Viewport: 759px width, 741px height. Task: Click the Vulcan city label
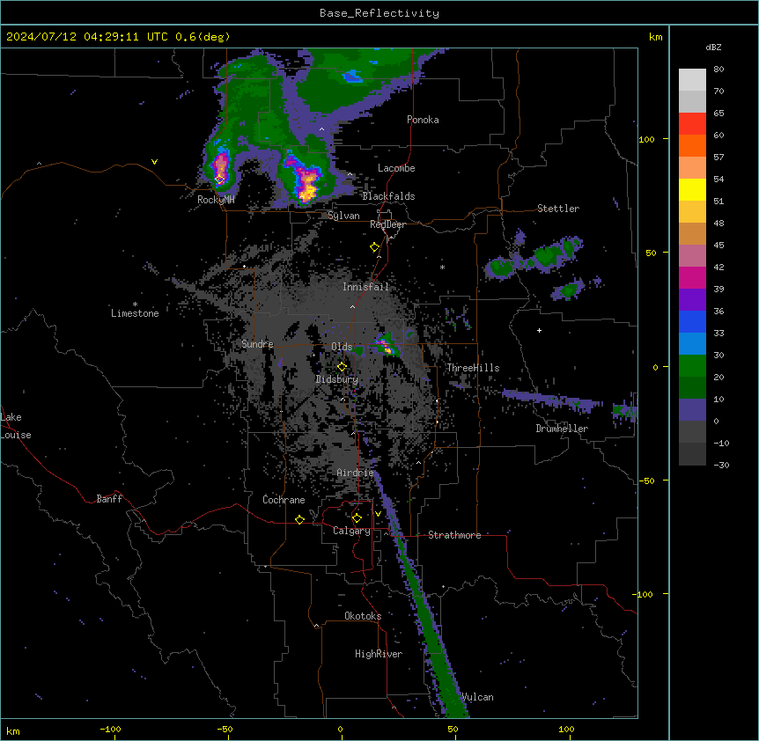pos(478,697)
